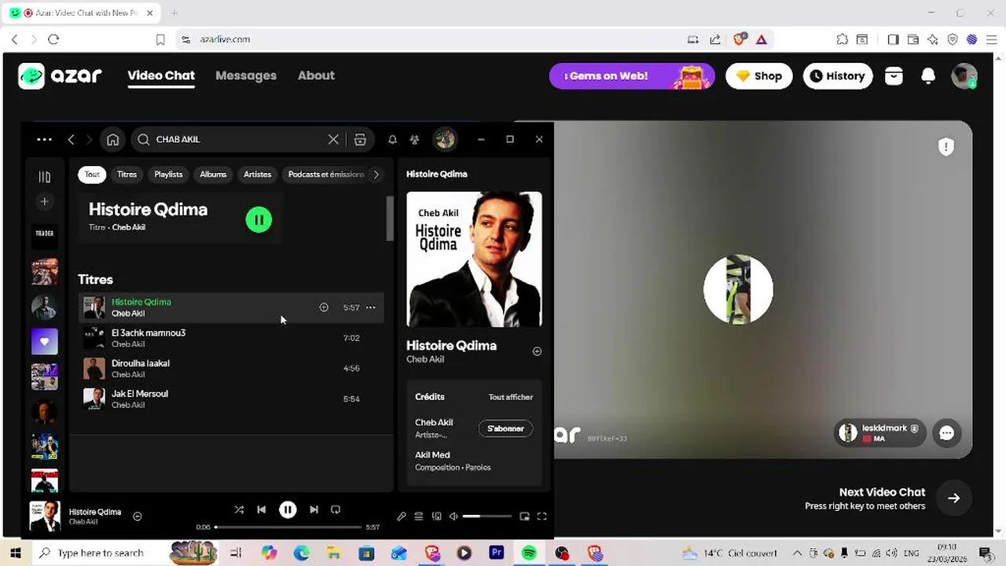Toggle Your Library sidebar icon
This screenshot has width=1006, height=566.
point(44,177)
